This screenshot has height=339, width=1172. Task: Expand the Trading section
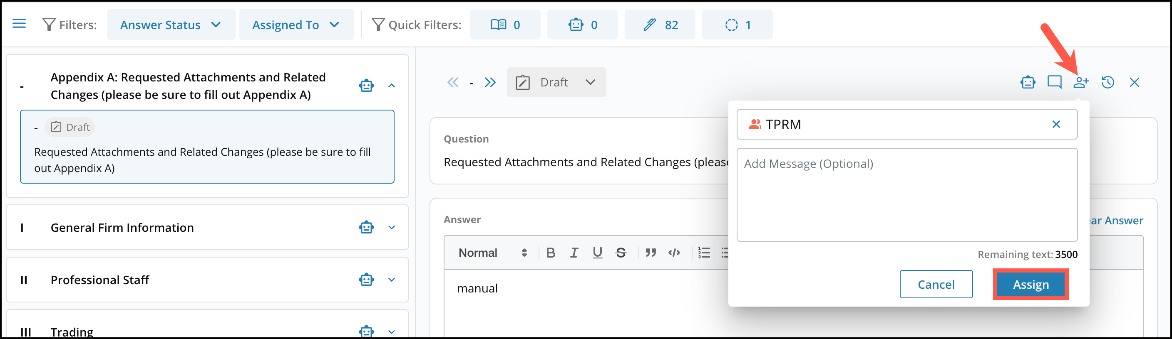pyautogui.click(x=392, y=331)
